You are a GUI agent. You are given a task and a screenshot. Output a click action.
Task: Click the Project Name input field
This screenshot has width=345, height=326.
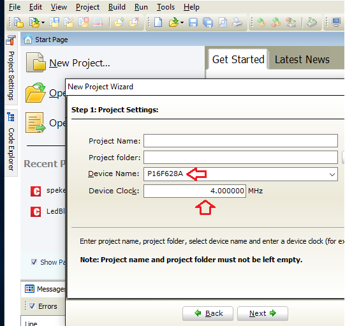(x=240, y=140)
